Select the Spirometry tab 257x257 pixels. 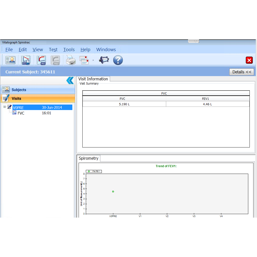[x=89, y=158]
